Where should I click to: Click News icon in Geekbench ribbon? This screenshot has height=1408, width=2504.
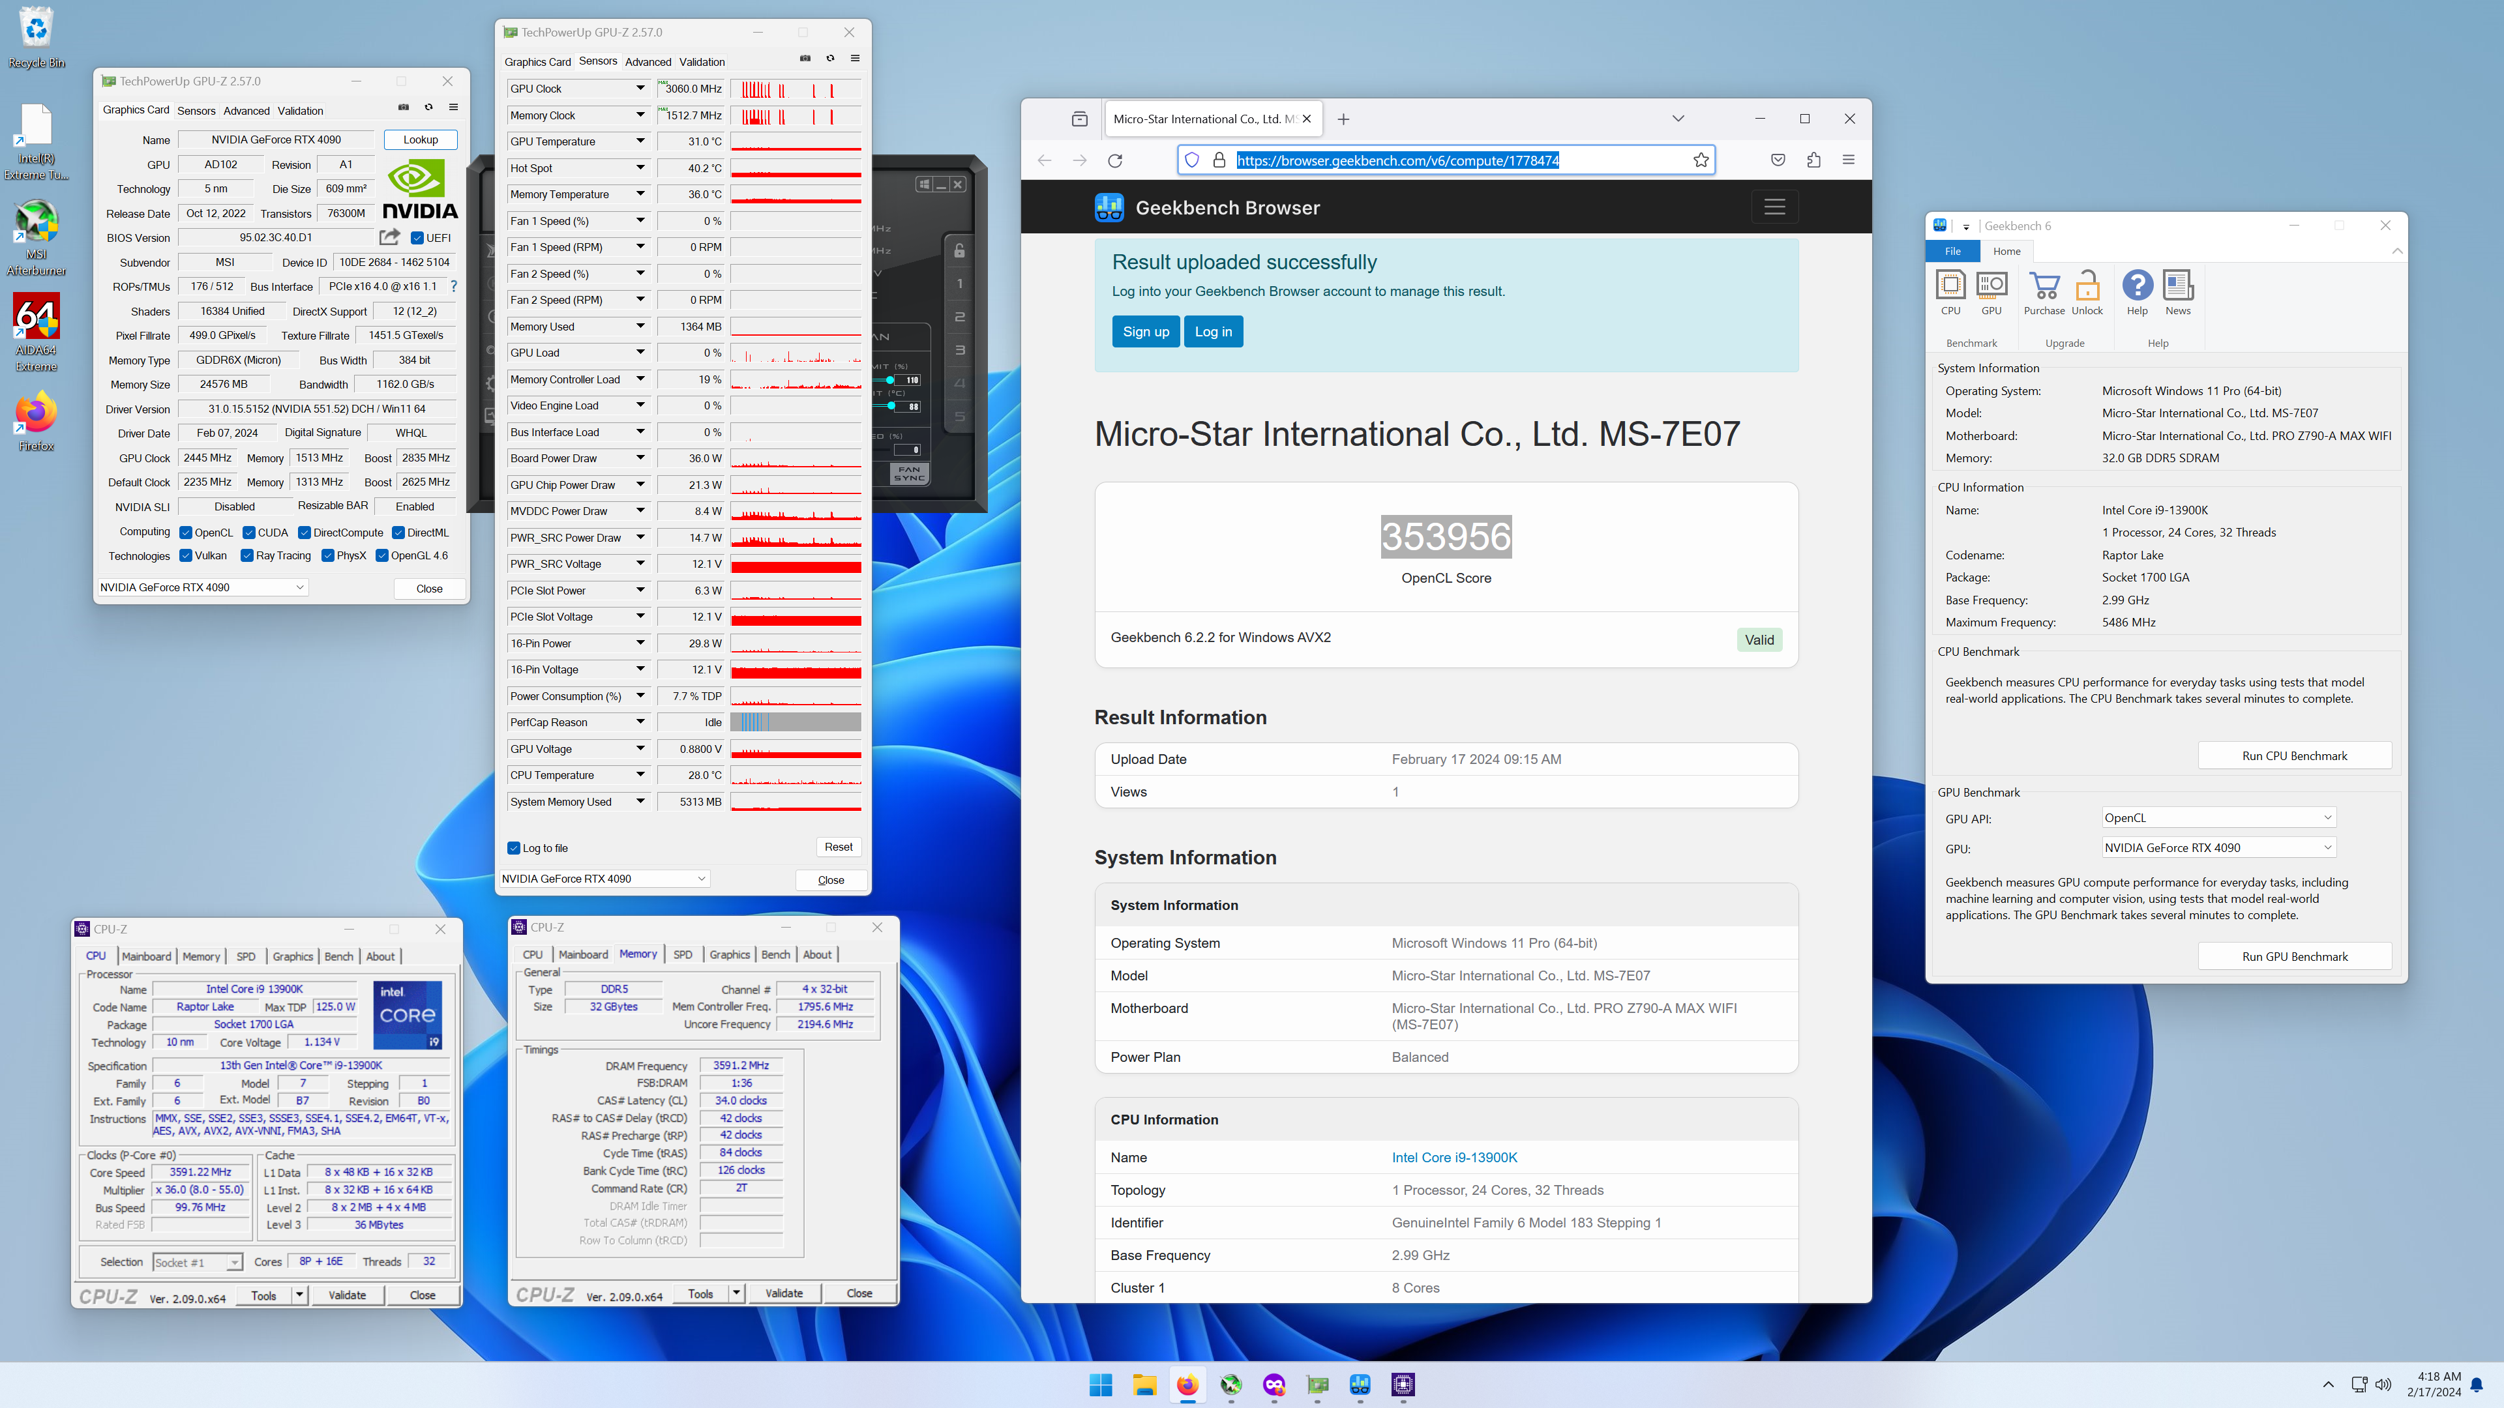point(2179,293)
